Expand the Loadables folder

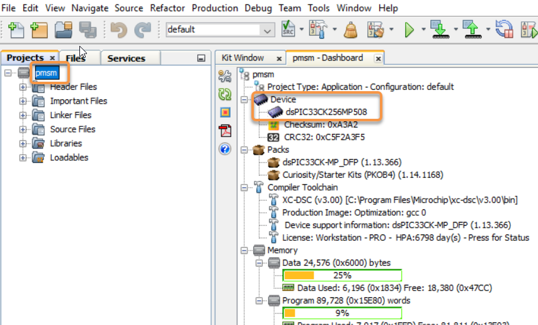point(23,158)
